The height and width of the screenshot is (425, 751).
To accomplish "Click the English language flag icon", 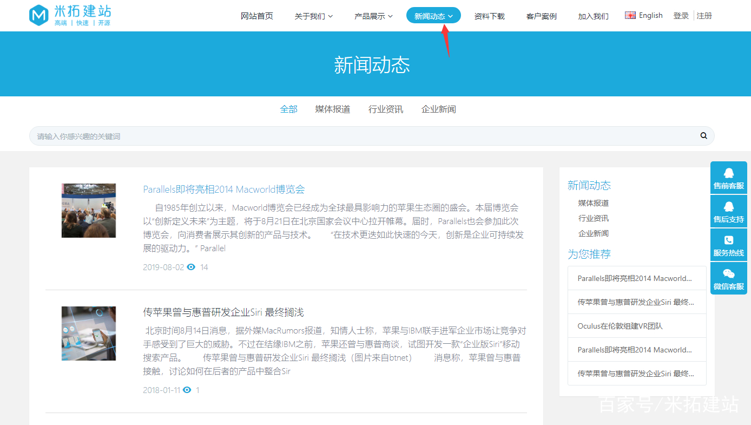I will [x=630, y=15].
